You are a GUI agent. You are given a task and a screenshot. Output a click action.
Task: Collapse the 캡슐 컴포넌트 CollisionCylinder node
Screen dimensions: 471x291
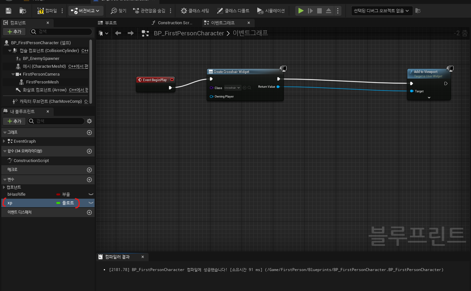[x=10, y=51]
